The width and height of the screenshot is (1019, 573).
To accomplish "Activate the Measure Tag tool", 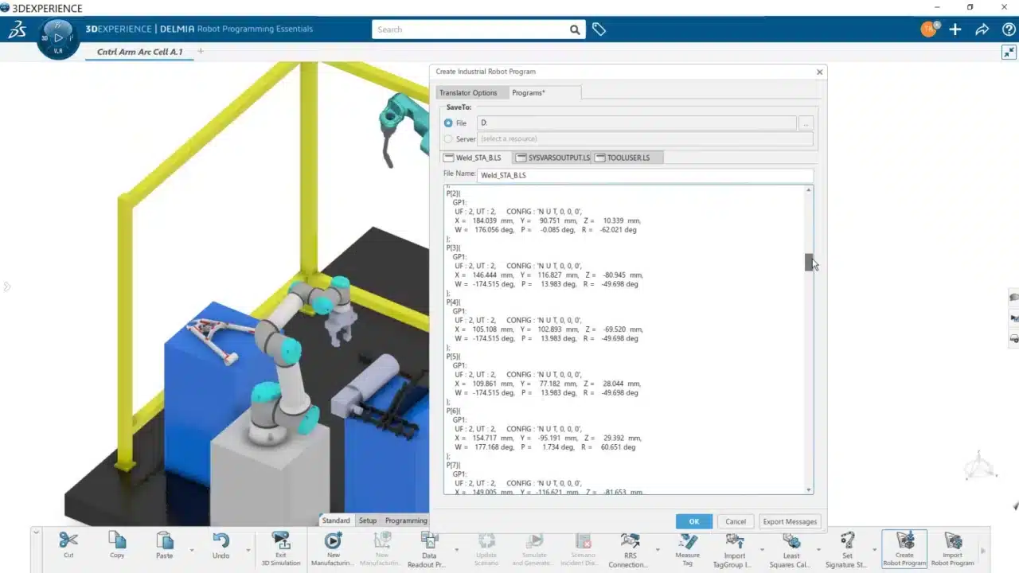I will tap(686, 549).
